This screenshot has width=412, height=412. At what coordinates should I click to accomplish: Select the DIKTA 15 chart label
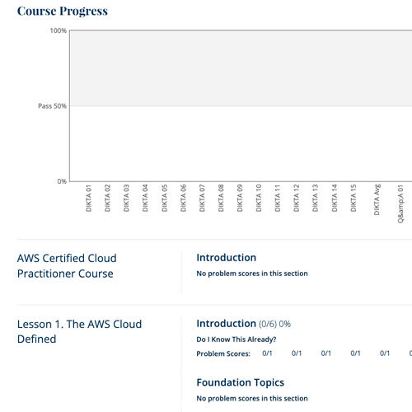click(353, 198)
